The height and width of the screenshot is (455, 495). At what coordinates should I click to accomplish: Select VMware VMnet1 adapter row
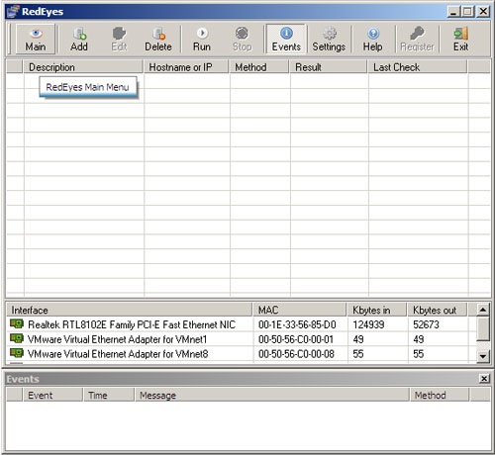click(x=241, y=339)
